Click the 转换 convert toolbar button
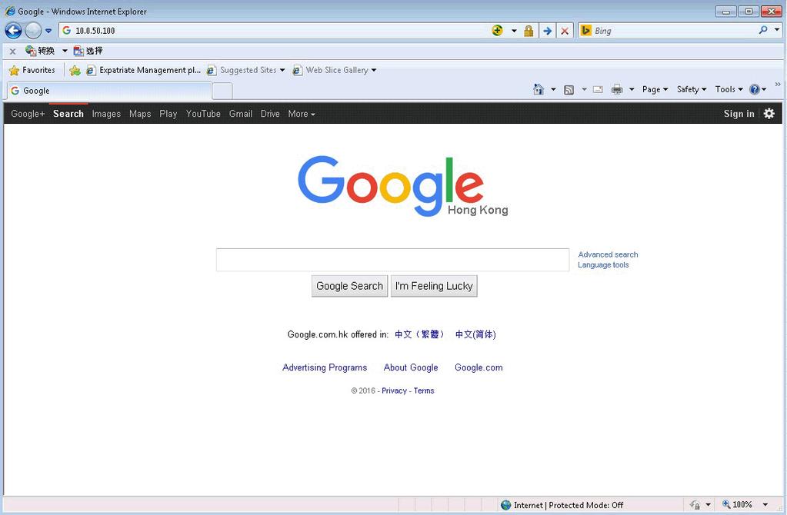787x515 pixels. pyautogui.click(x=40, y=51)
